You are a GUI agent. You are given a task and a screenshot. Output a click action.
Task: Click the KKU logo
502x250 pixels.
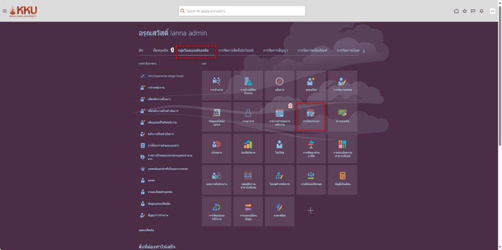coord(23,11)
